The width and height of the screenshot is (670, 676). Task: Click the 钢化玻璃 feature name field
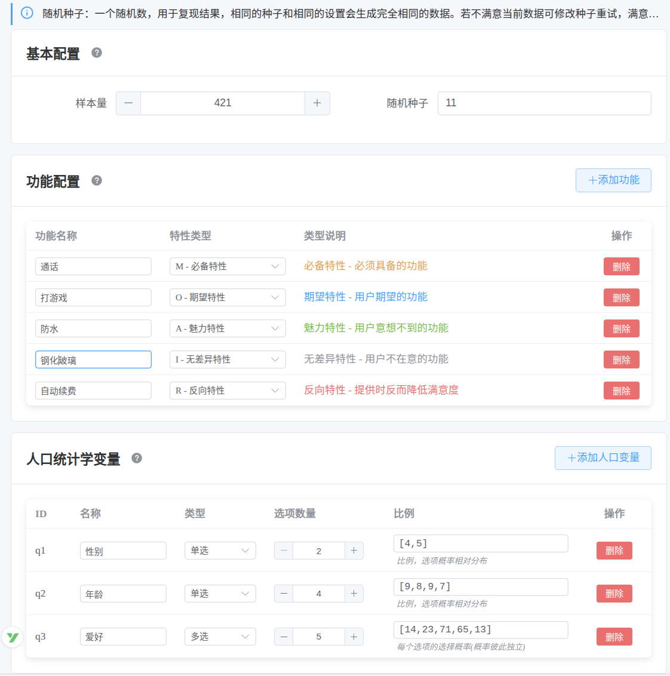93,359
